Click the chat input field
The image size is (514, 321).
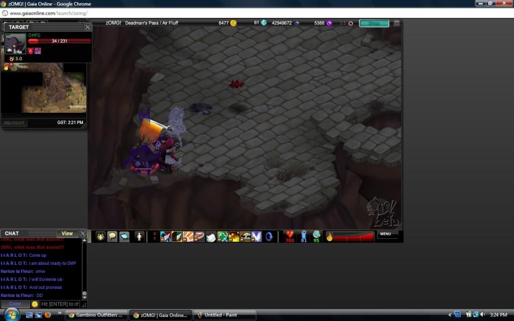coord(59,304)
